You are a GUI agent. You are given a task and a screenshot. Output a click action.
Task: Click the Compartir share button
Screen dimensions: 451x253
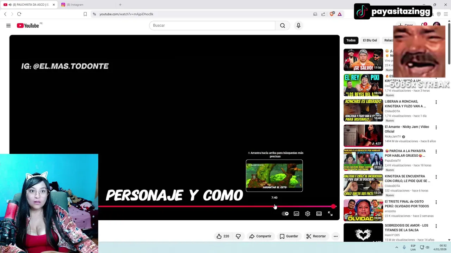click(260, 236)
